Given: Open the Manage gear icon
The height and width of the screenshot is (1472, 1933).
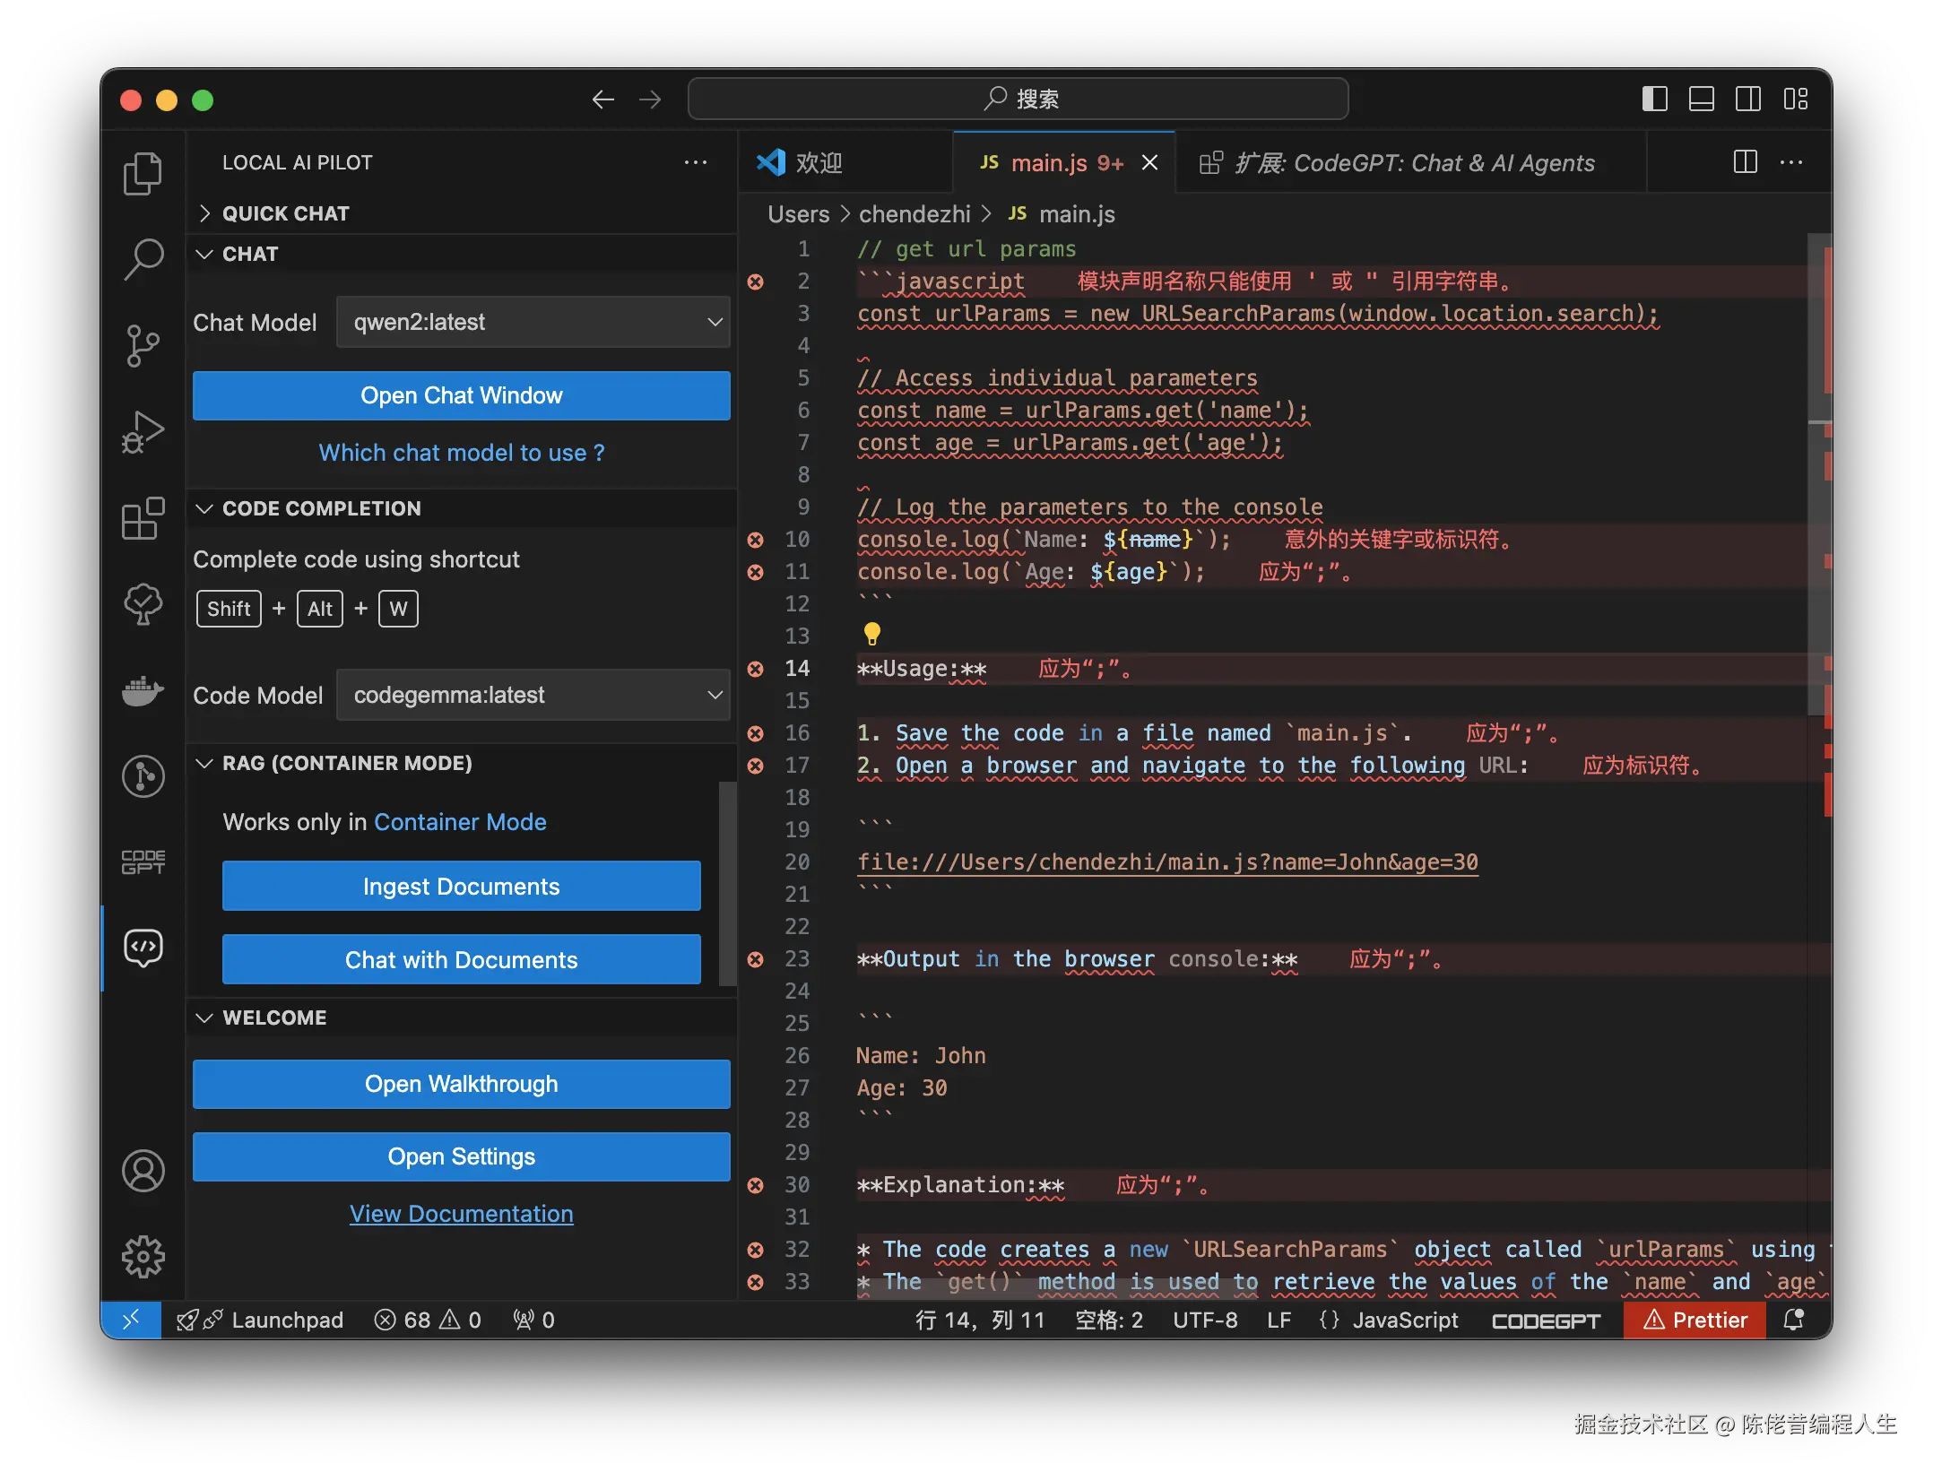Looking at the screenshot, I should point(143,1256).
